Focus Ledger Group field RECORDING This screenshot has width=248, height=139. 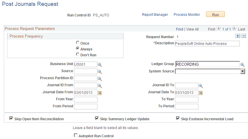[207, 64]
